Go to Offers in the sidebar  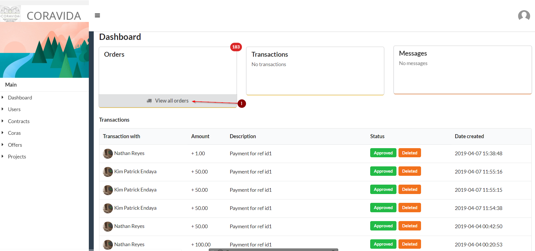coord(15,145)
